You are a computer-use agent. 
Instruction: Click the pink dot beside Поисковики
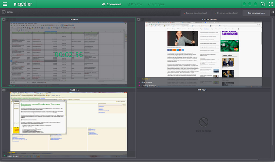139,82
